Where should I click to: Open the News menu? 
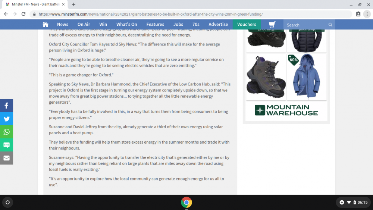[x=63, y=25]
